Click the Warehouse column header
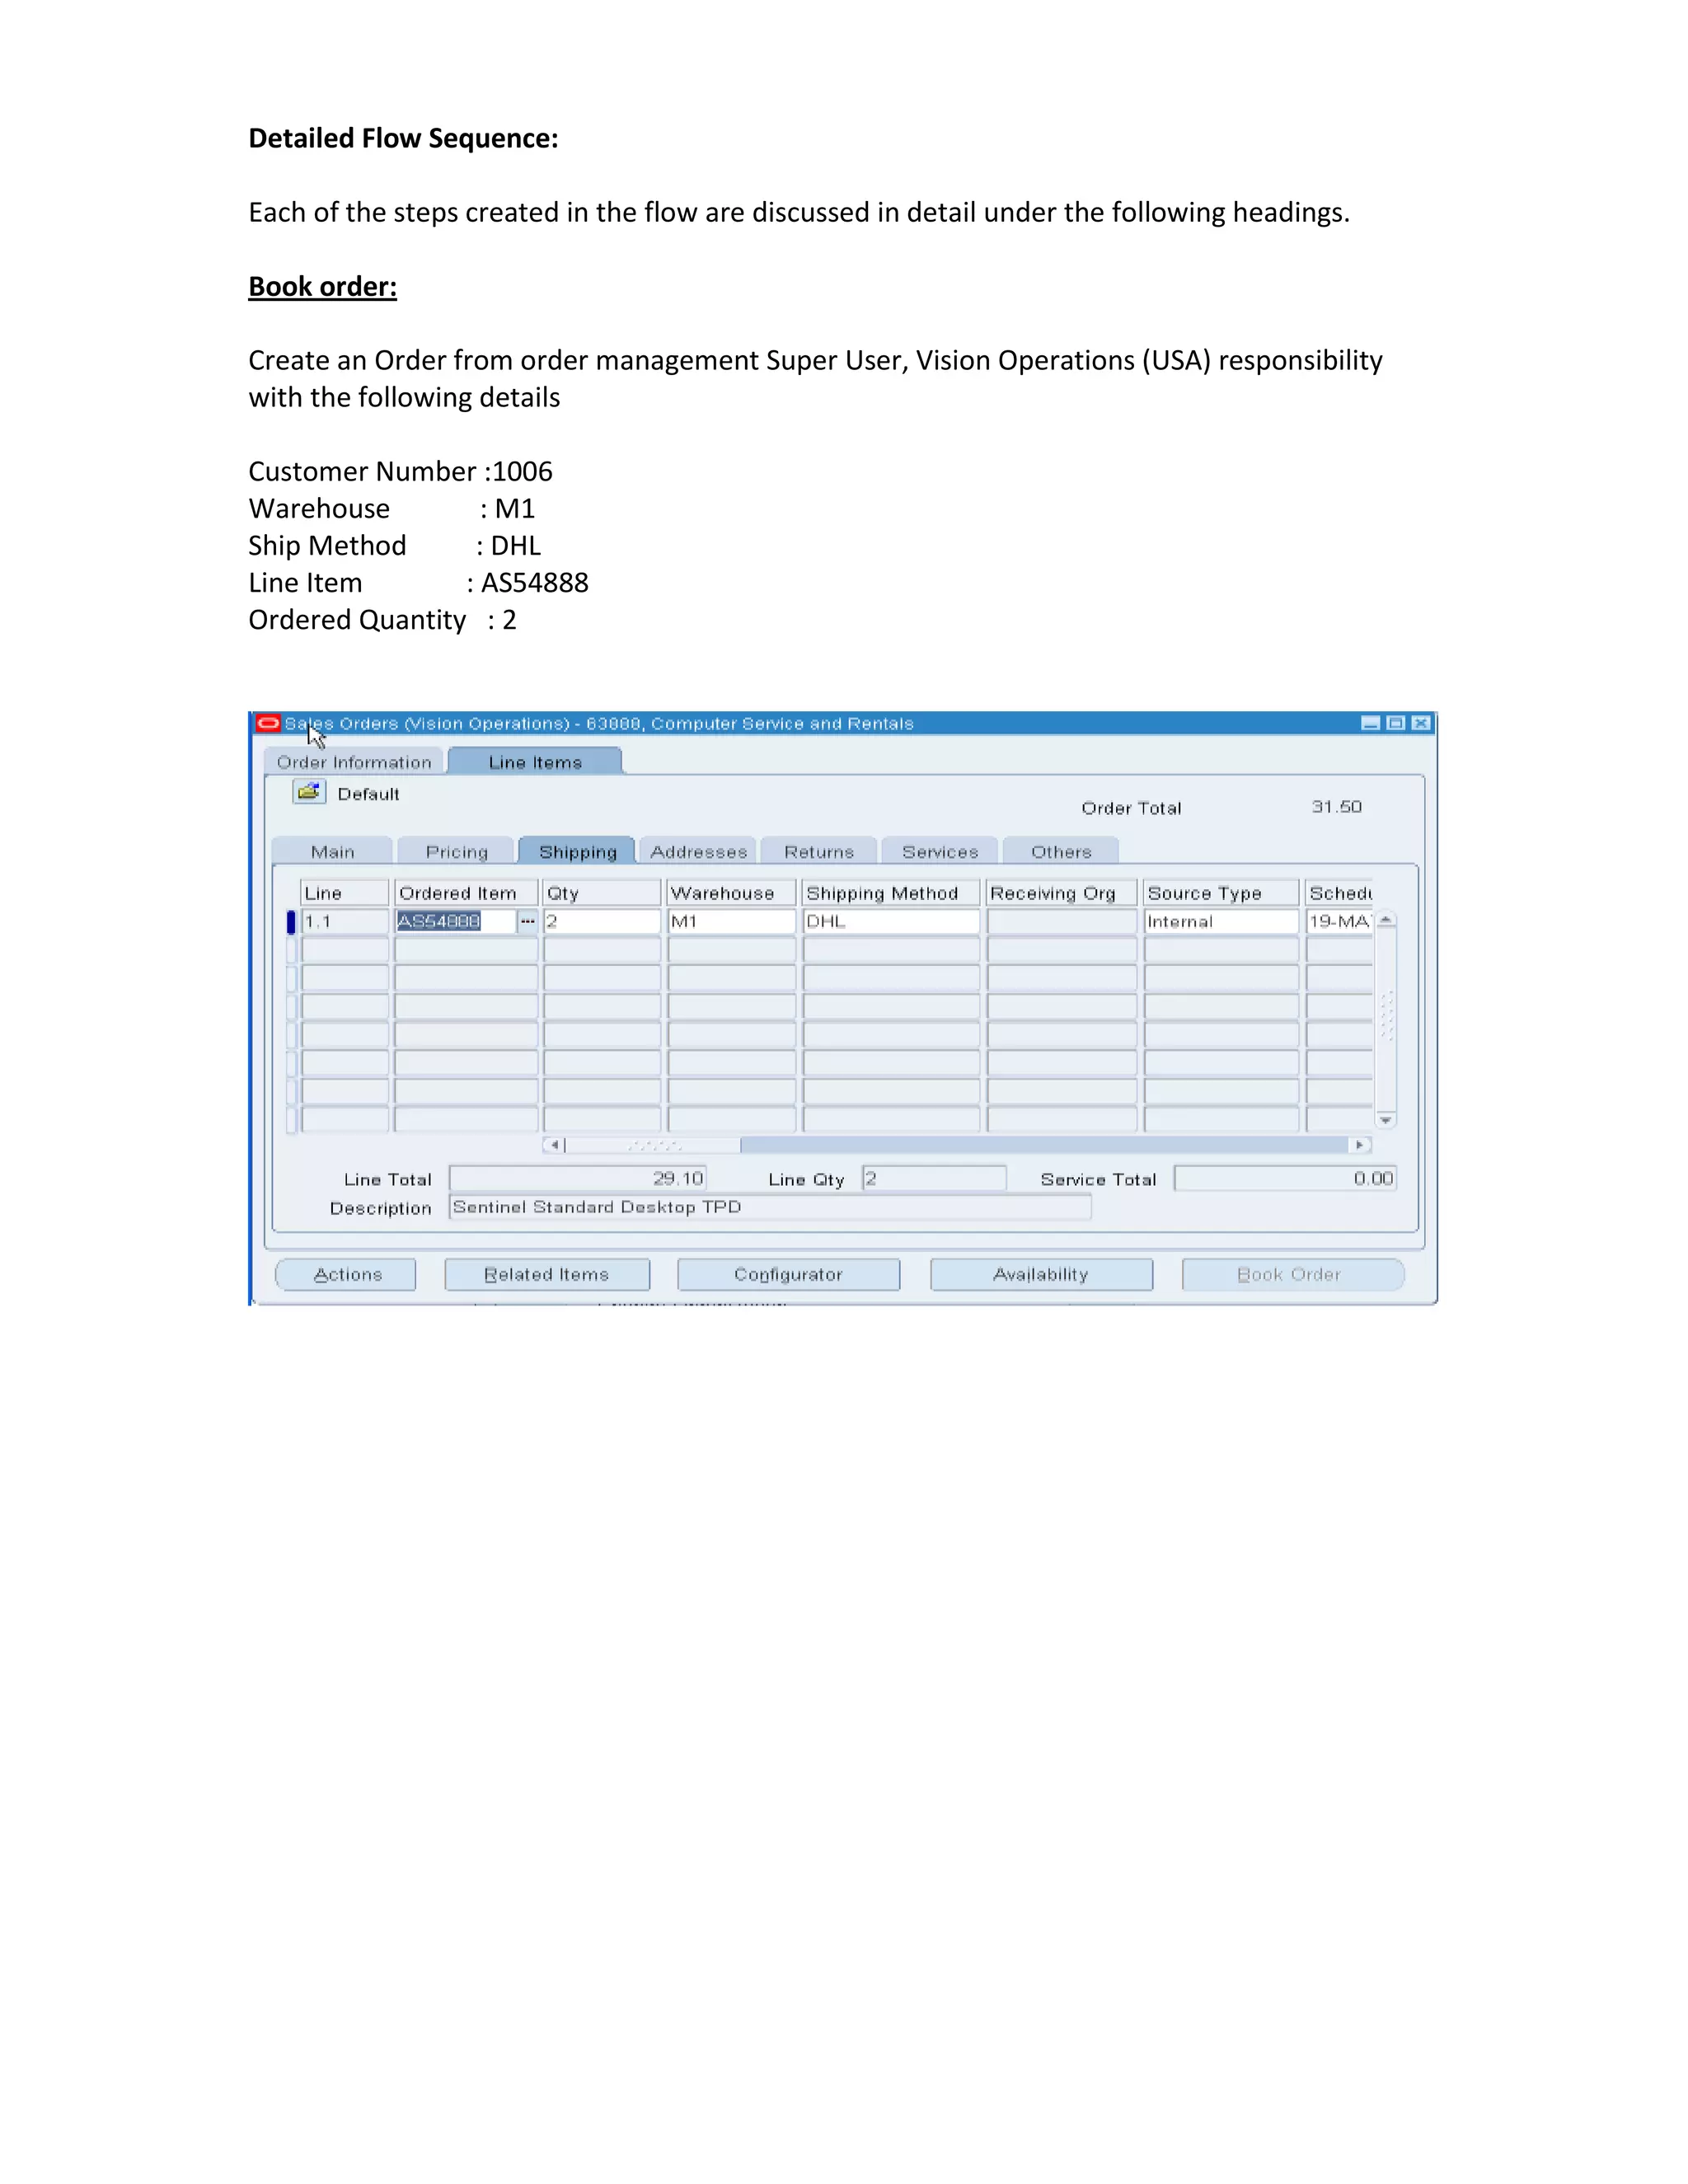 (x=732, y=893)
